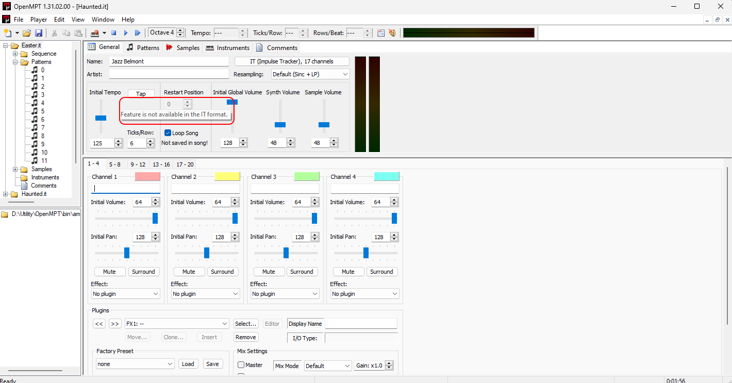Expand the Haunted.it tree node

(6, 194)
